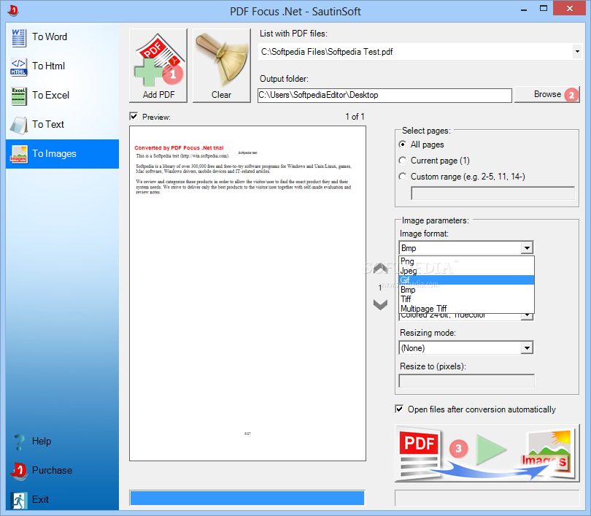Toggle Open files after conversion automatically
The height and width of the screenshot is (516, 591).
coord(400,409)
